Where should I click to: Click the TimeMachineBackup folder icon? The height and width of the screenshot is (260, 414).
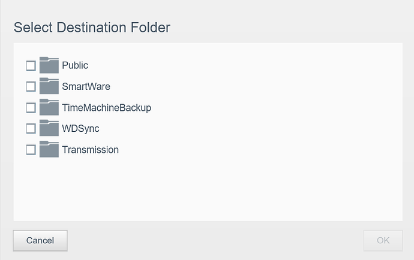[x=49, y=108]
